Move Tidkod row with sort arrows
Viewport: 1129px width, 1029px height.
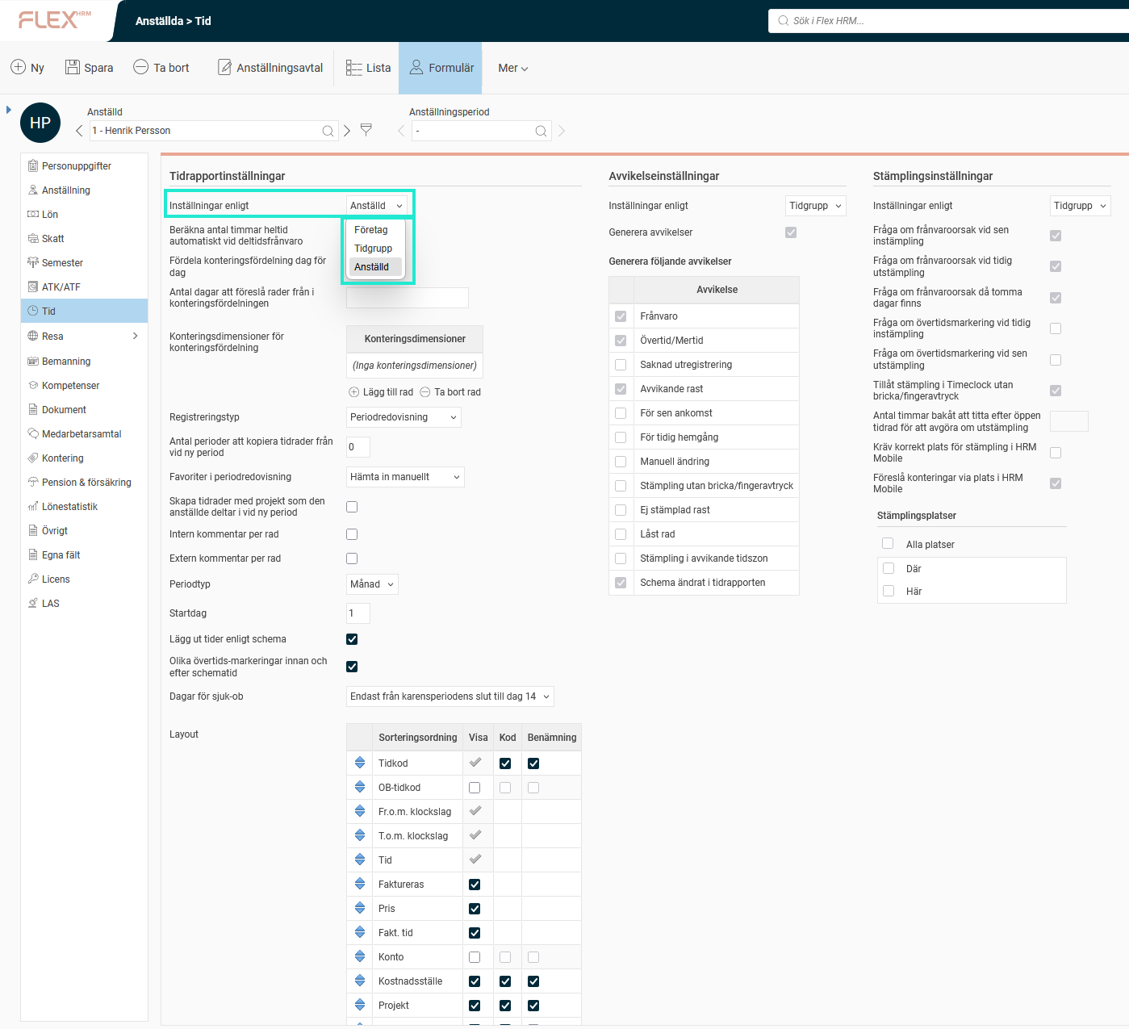360,763
